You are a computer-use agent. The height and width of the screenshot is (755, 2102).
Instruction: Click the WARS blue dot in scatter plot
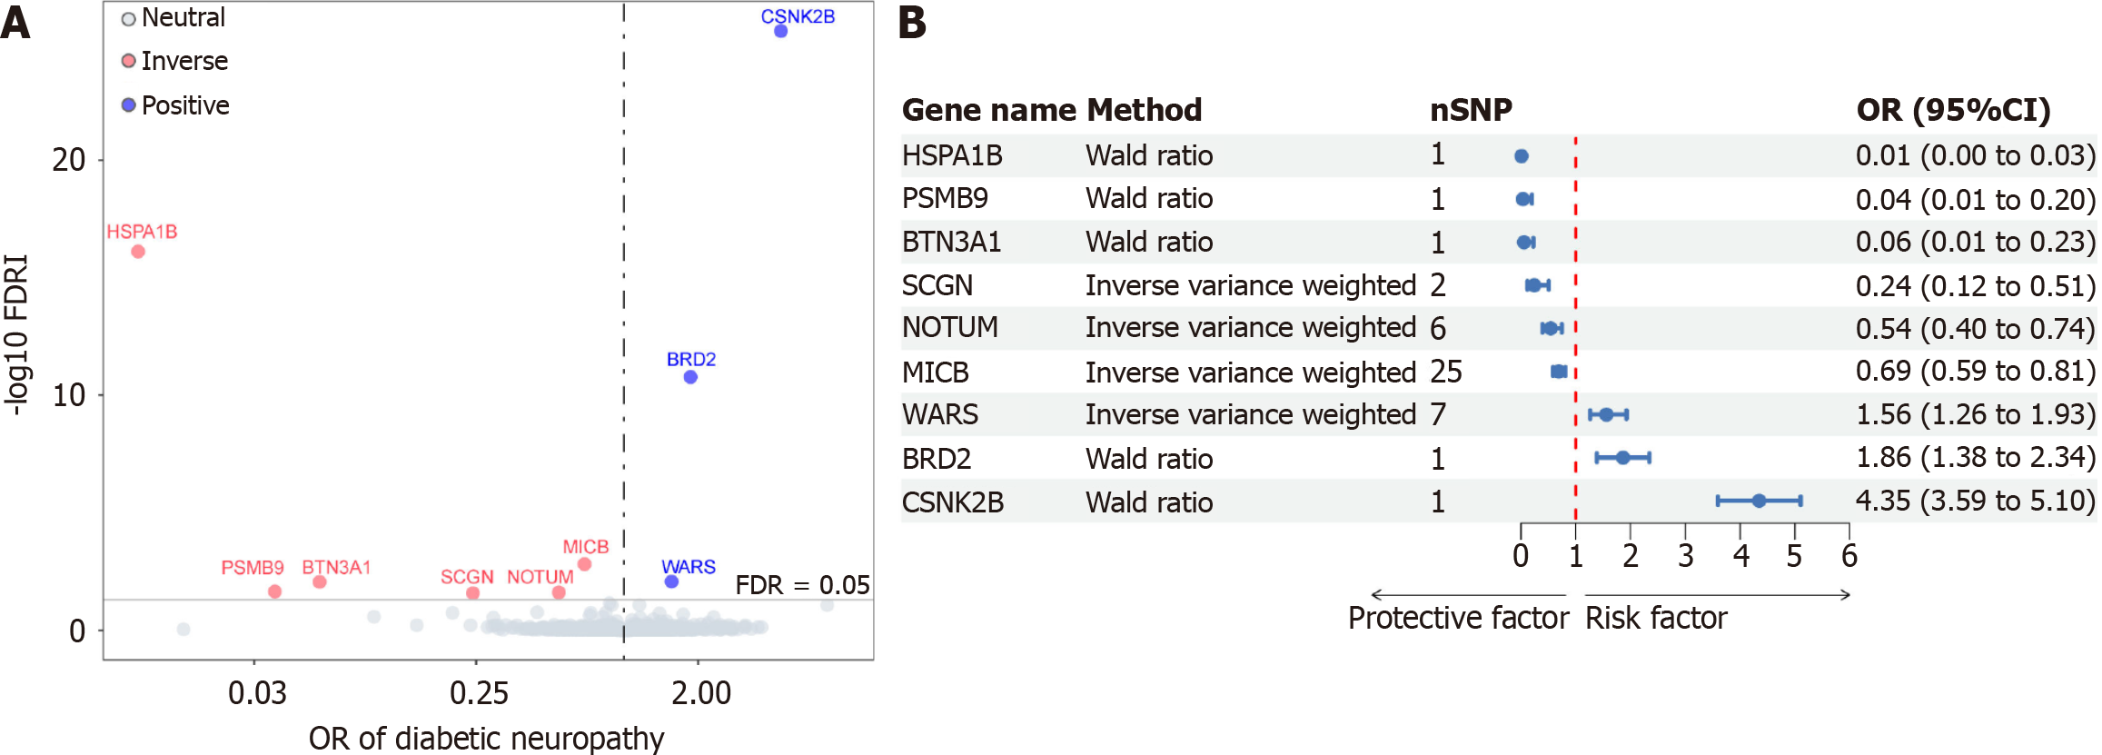tap(671, 581)
